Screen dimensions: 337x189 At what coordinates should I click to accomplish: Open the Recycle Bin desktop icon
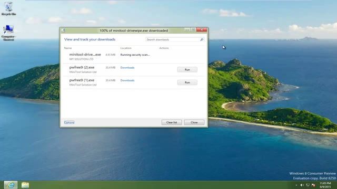[8, 8]
